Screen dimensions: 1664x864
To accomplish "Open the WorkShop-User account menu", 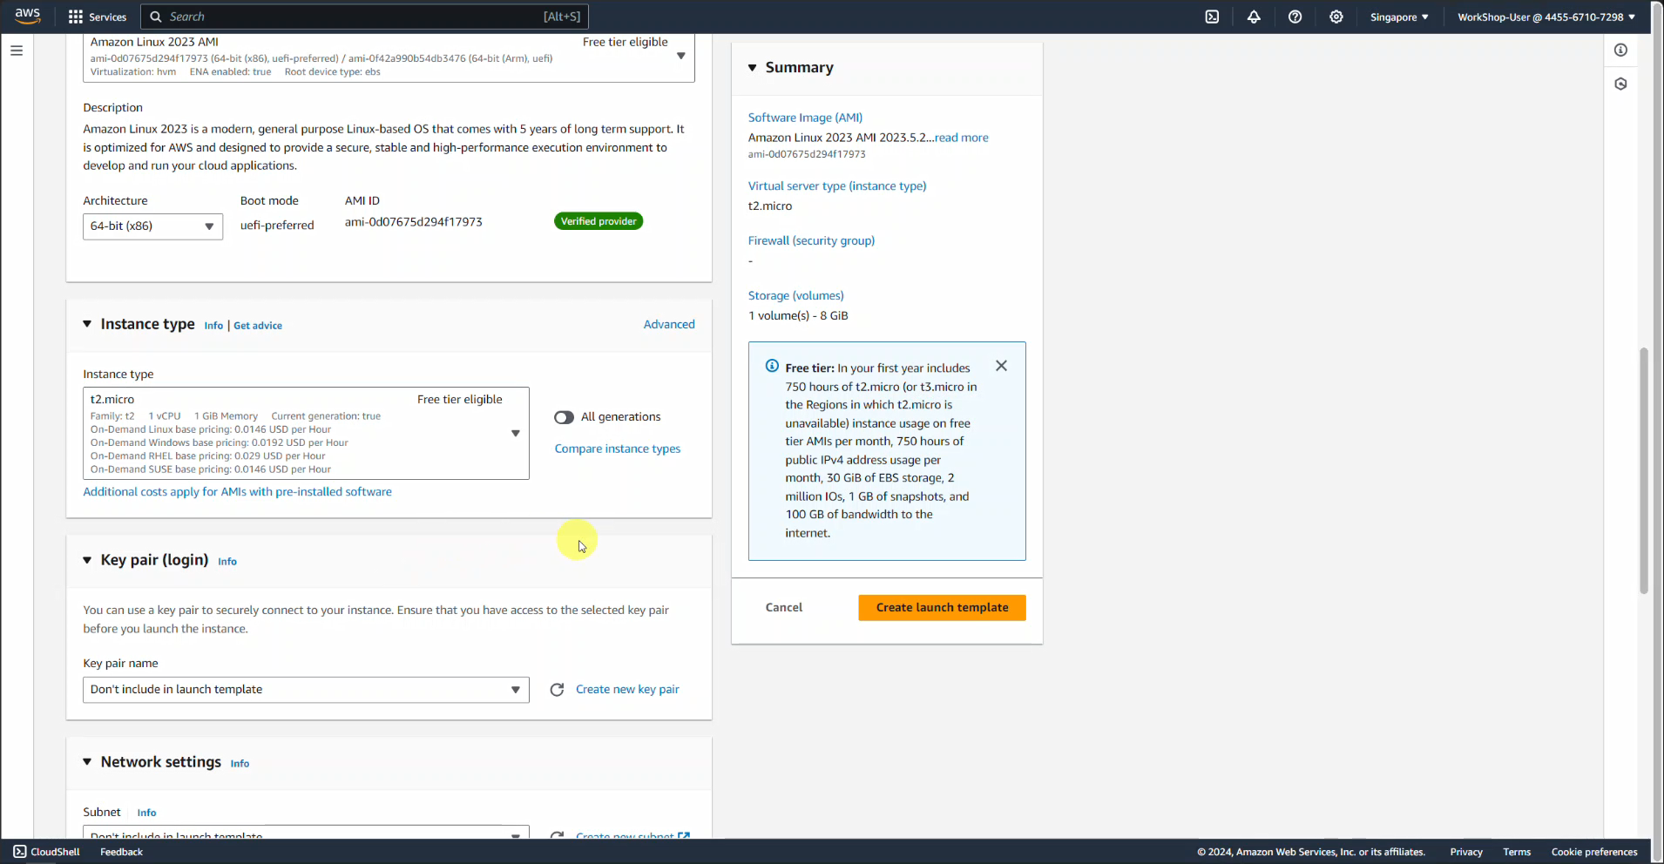I will click(x=1546, y=17).
